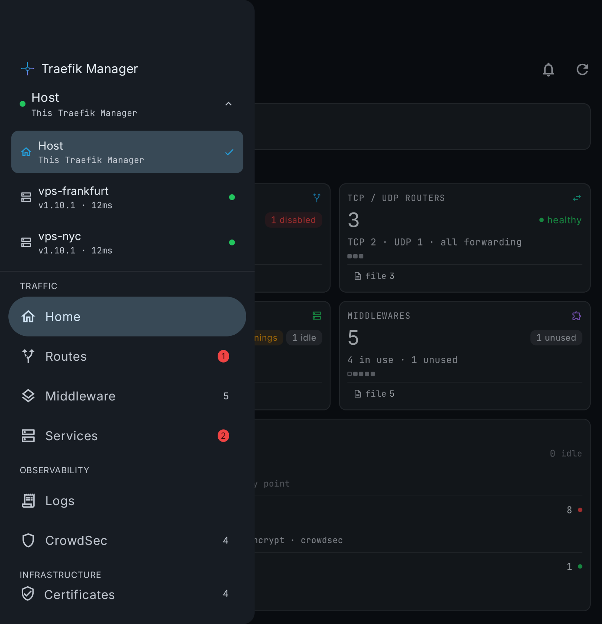Click the healthy status label
The height and width of the screenshot is (624, 602).
(x=560, y=220)
